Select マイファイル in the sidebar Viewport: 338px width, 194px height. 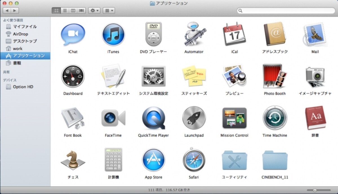pyautogui.click(x=25, y=27)
